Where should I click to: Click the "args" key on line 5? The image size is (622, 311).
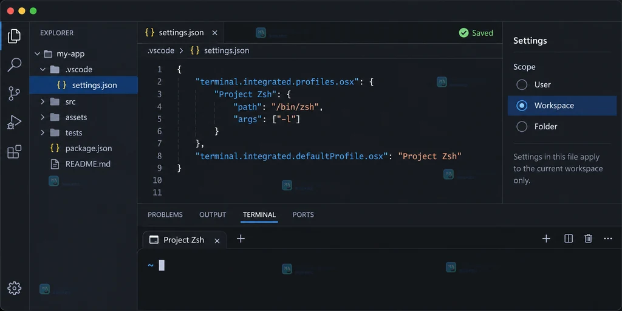(247, 119)
